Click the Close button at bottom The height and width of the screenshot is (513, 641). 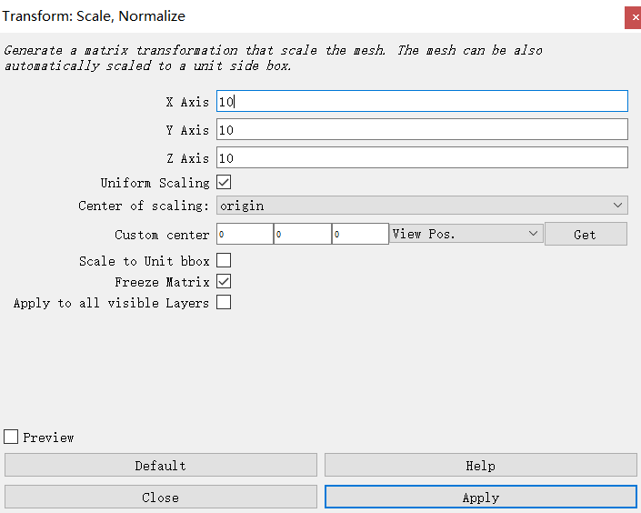pyautogui.click(x=160, y=498)
